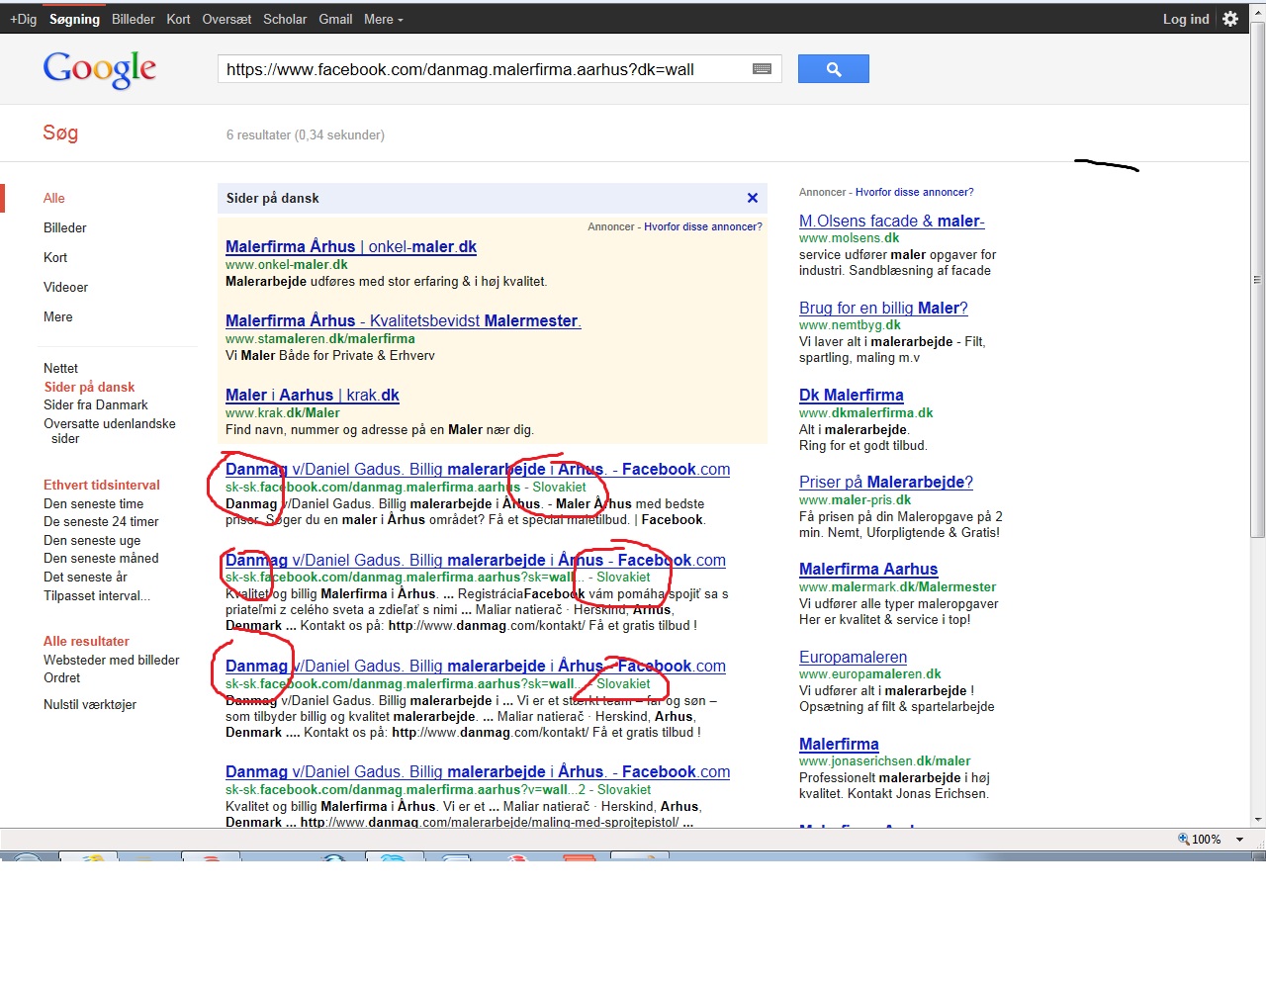This screenshot has width=1266, height=981.
Task: Select Billeder filter in left sidebar
Action: 65,227
